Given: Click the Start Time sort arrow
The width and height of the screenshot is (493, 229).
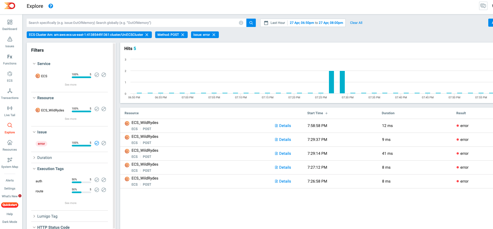Looking at the screenshot, I should pos(326,113).
